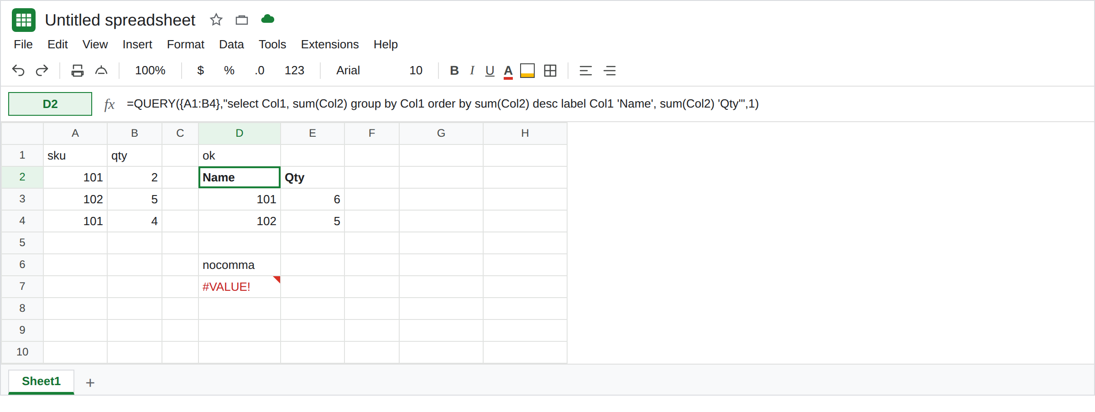1095x412 pixels.
Task: Activate the paint format tool
Action: (x=101, y=71)
